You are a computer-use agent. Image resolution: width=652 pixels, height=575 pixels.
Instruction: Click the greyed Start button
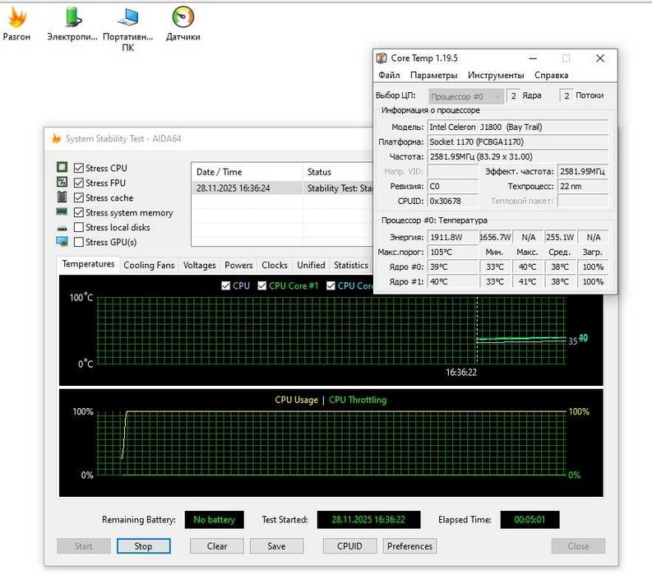pos(84,546)
